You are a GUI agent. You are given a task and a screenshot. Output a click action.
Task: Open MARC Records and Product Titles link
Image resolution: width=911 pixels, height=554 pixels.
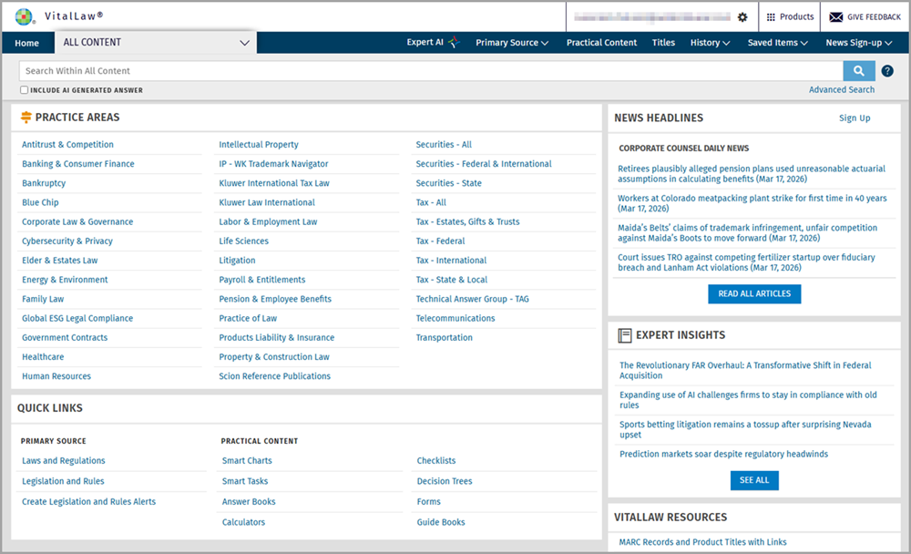702,542
